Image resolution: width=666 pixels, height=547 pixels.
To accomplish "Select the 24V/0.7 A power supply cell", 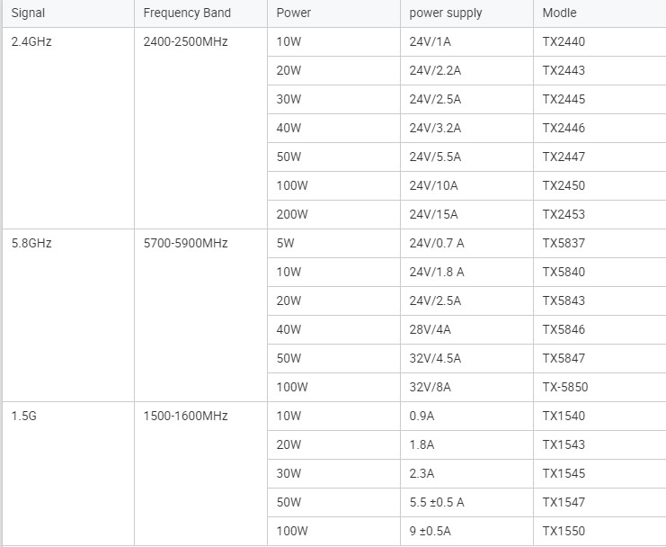I will tap(466, 244).
